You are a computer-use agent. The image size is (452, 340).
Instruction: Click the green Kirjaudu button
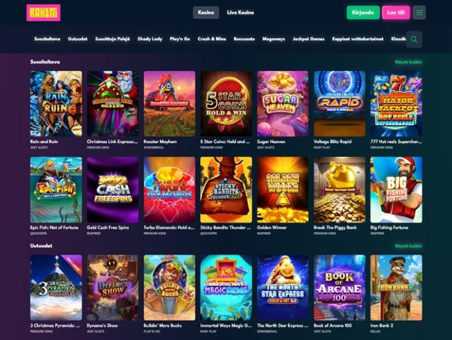[x=363, y=13]
